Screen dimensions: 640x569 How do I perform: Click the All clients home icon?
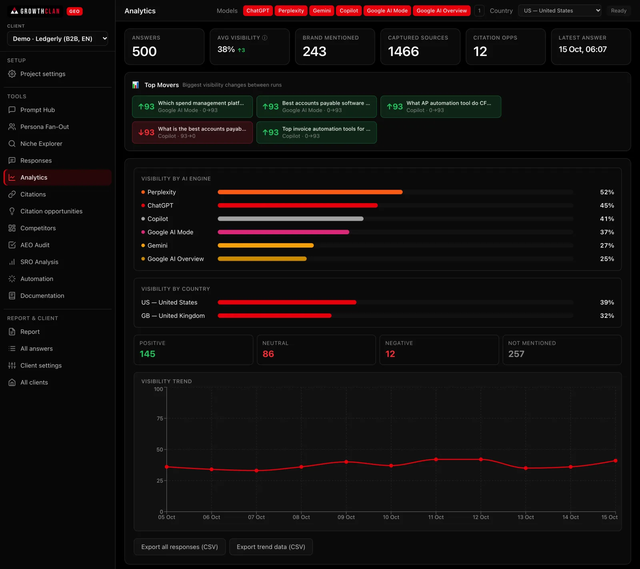point(12,382)
